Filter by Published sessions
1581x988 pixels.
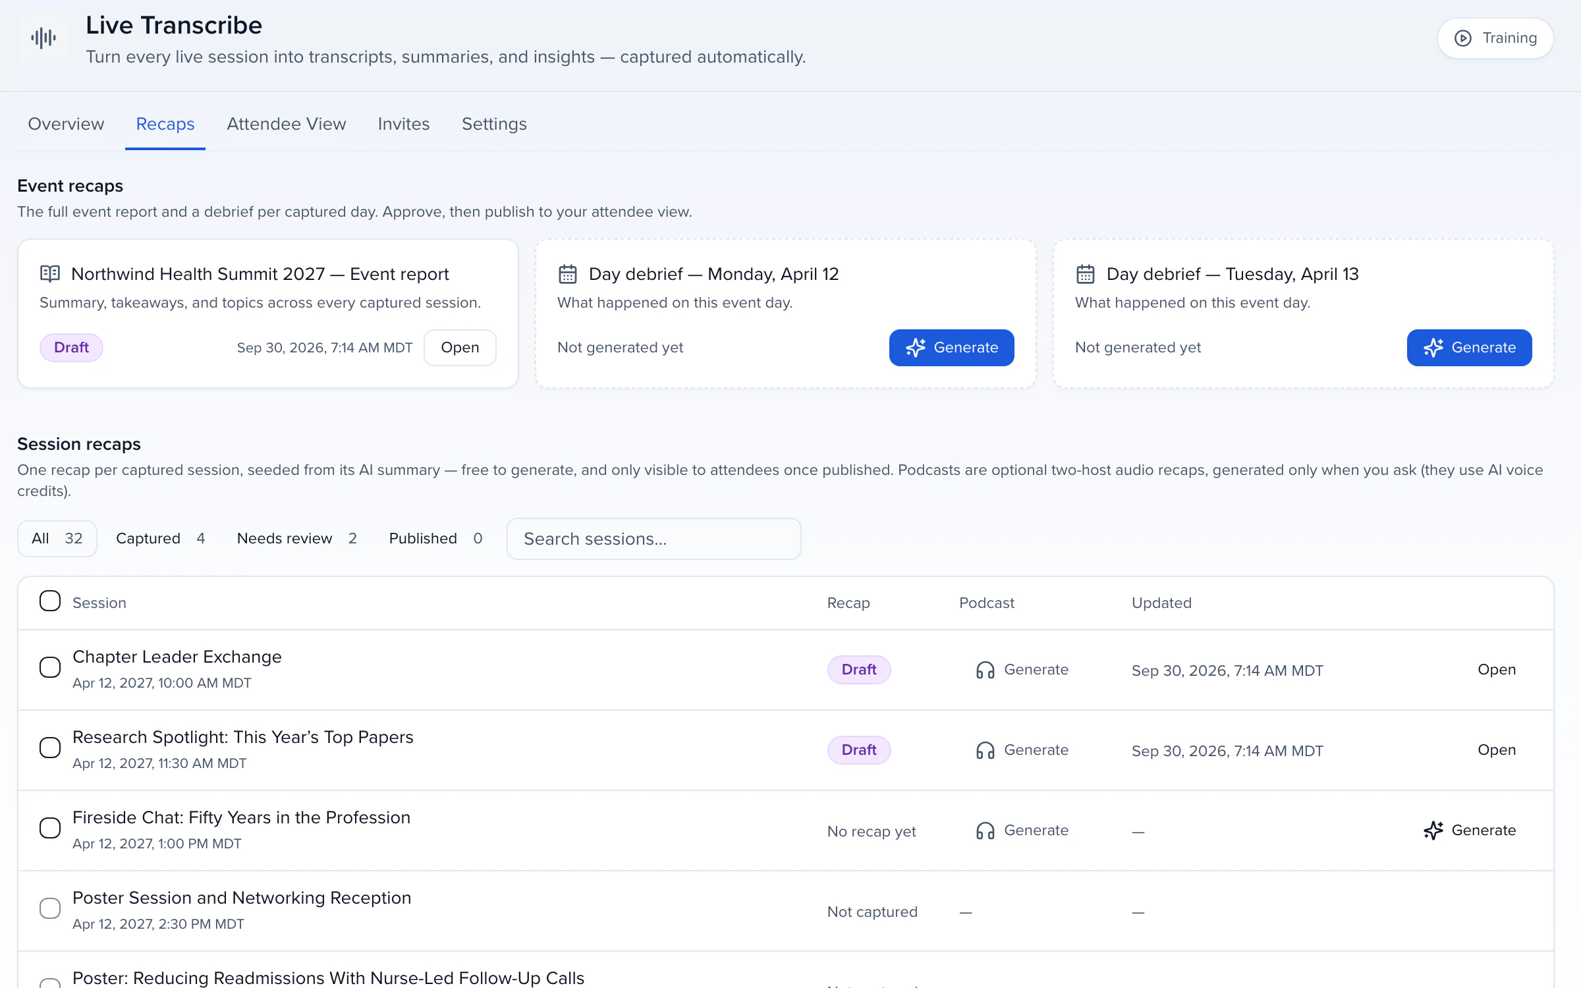(x=435, y=539)
